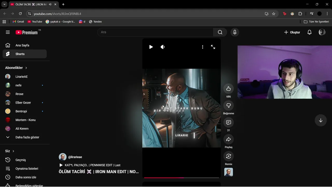Open the YouTube bookmark

(x=35, y=22)
